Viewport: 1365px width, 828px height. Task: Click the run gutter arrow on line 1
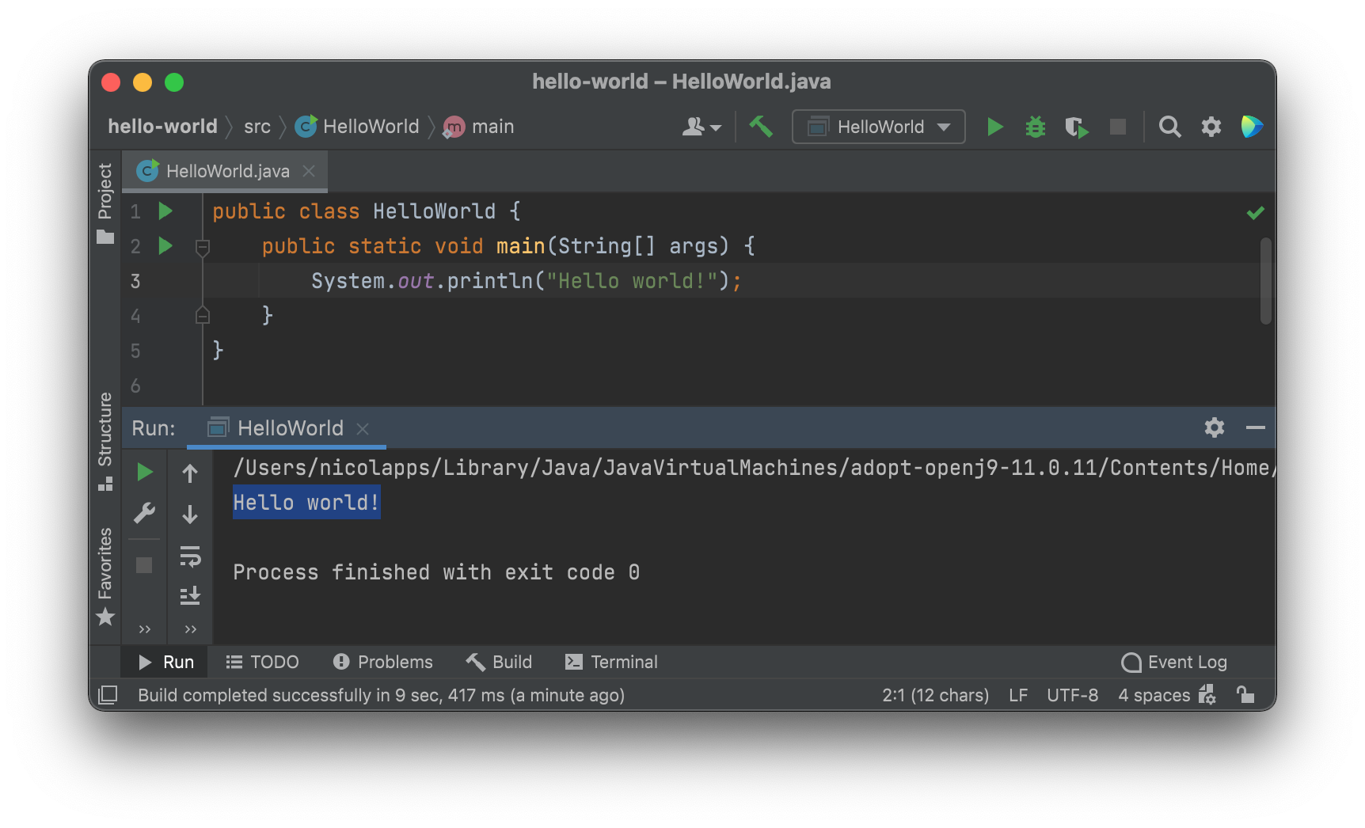[165, 211]
